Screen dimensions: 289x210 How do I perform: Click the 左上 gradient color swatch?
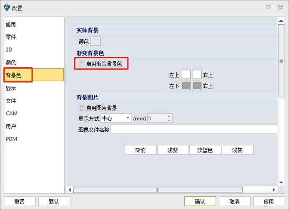[x=186, y=75]
